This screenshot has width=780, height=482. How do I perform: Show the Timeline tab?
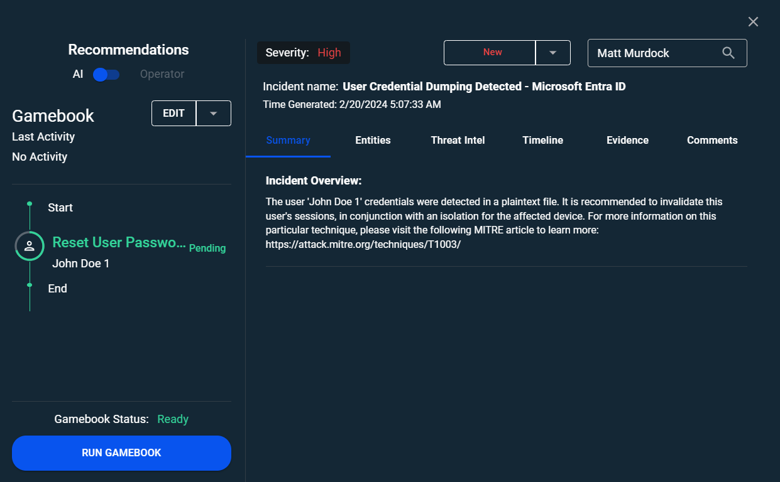coord(542,141)
